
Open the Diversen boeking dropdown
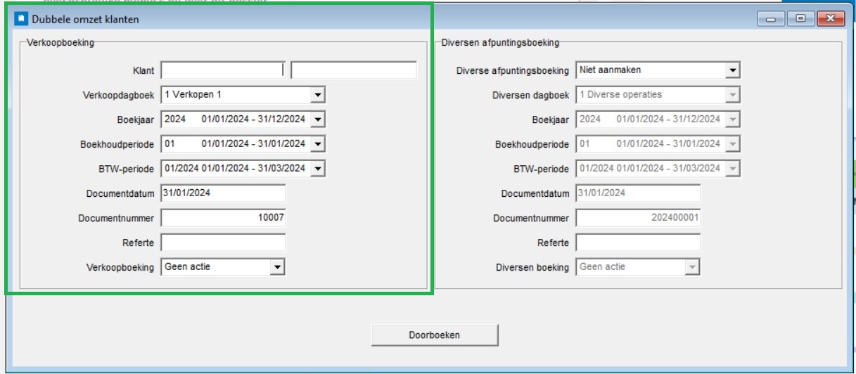click(x=693, y=267)
